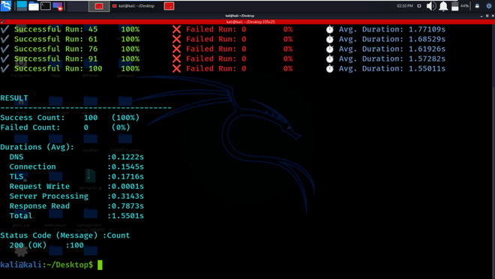Open the terminal group icon on red bar
Image resolution: width=495 pixels, height=279 pixels.
(x=2, y=22)
